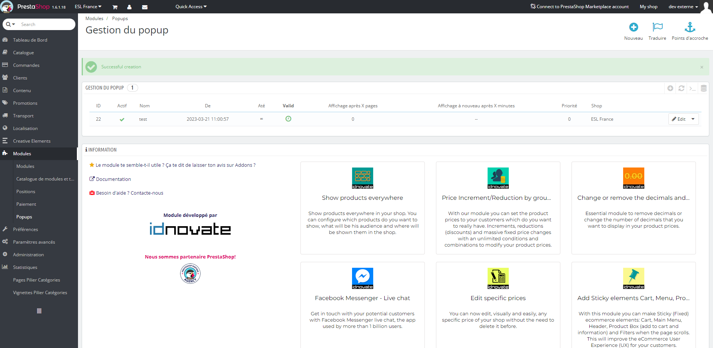Open the search type dropdown
The height and width of the screenshot is (348, 713).
click(10, 25)
